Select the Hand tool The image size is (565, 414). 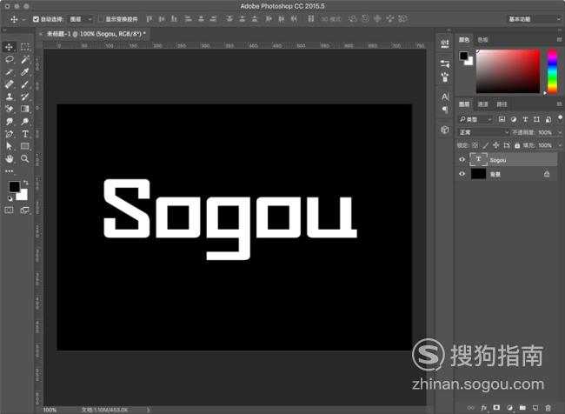(x=9, y=158)
